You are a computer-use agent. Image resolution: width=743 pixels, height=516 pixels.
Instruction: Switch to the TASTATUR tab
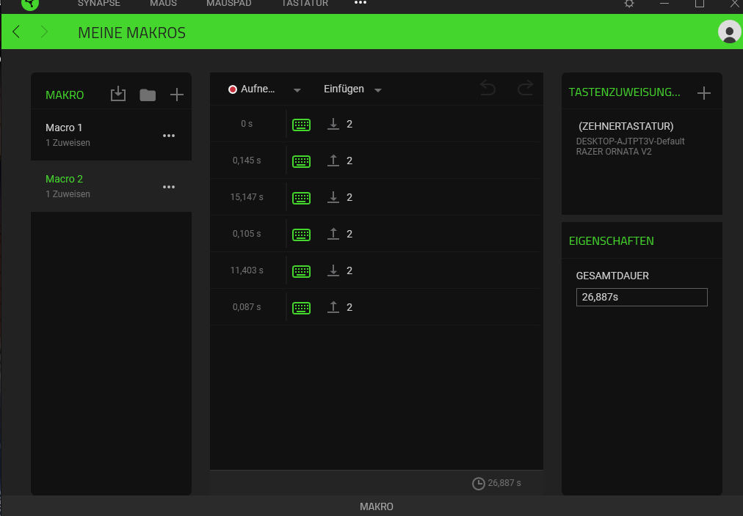pyautogui.click(x=305, y=4)
